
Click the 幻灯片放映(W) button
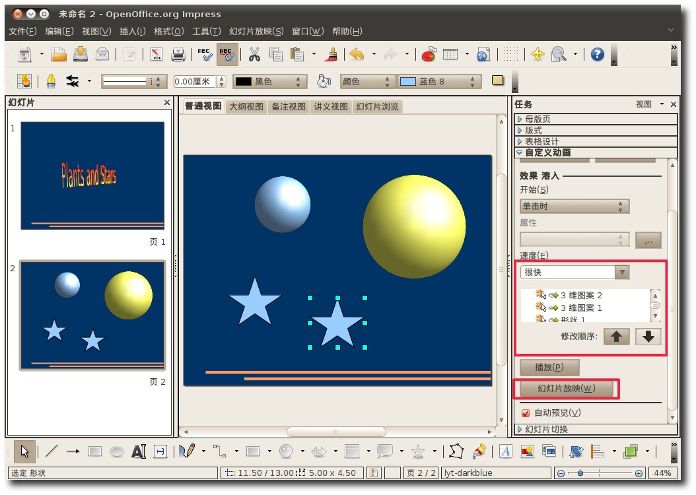pyautogui.click(x=567, y=389)
